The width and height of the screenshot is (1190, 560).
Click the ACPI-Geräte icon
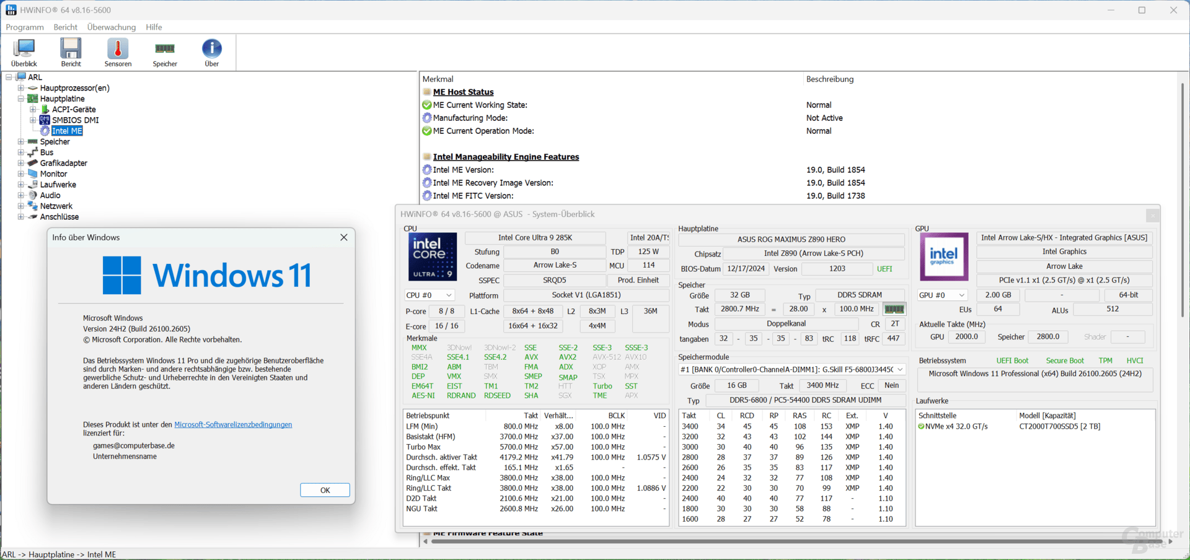click(x=45, y=109)
